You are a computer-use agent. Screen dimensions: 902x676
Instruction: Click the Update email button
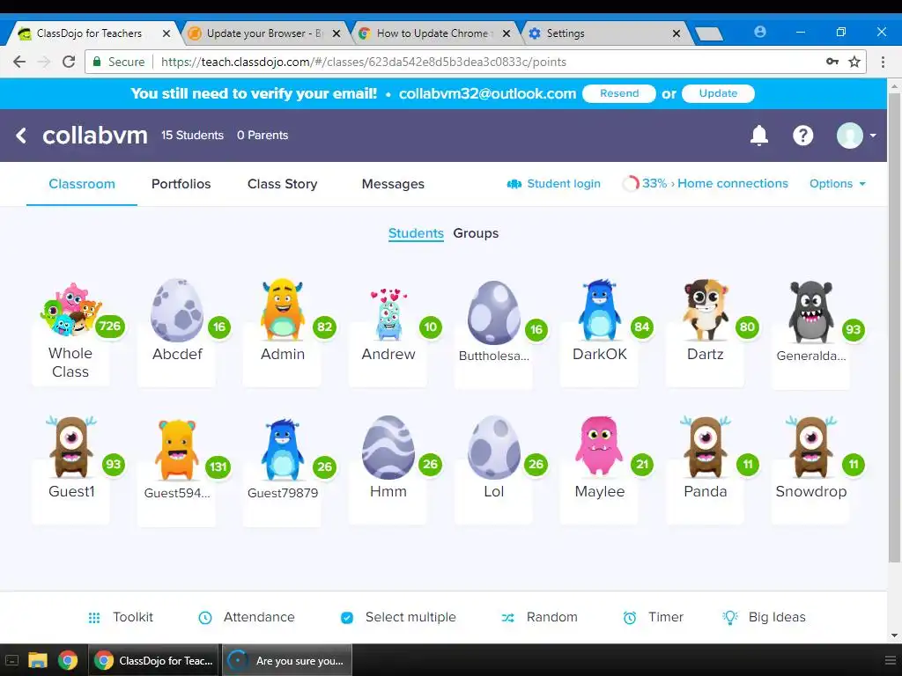718,93
